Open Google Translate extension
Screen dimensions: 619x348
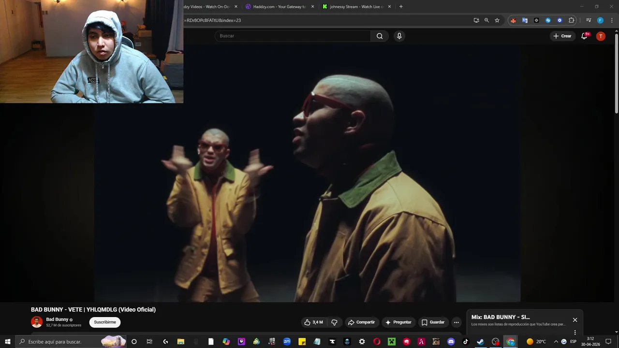pyautogui.click(x=525, y=20)
